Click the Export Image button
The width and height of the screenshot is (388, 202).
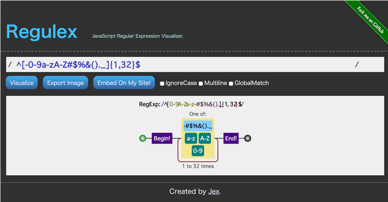coord(65,83)
